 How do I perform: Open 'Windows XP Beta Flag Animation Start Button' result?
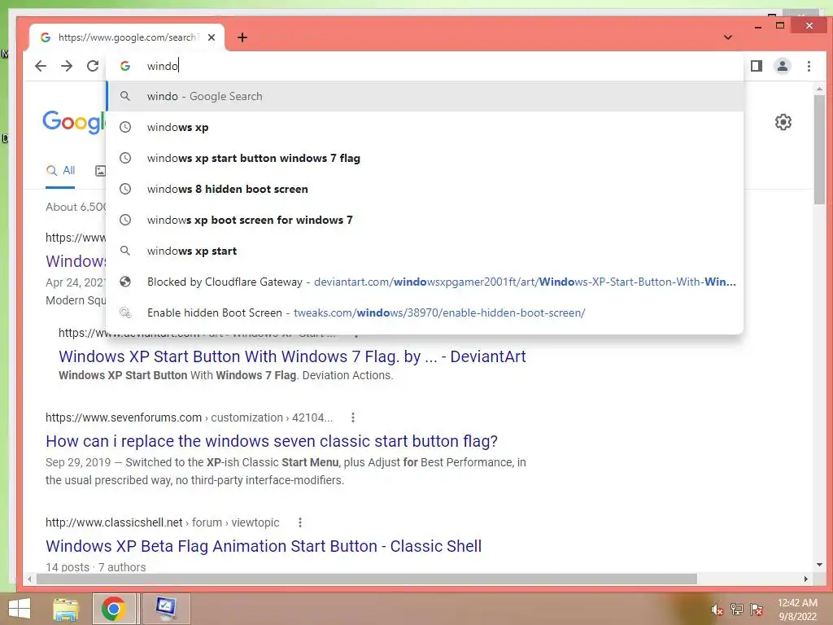[264, 546]
